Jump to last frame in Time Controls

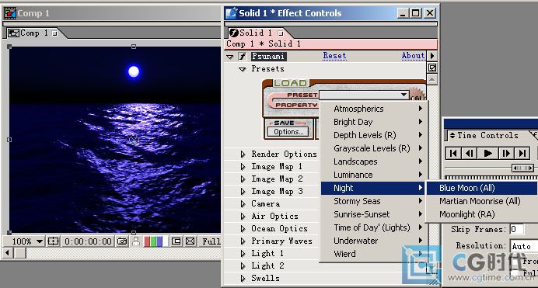(x=522, y=154)
